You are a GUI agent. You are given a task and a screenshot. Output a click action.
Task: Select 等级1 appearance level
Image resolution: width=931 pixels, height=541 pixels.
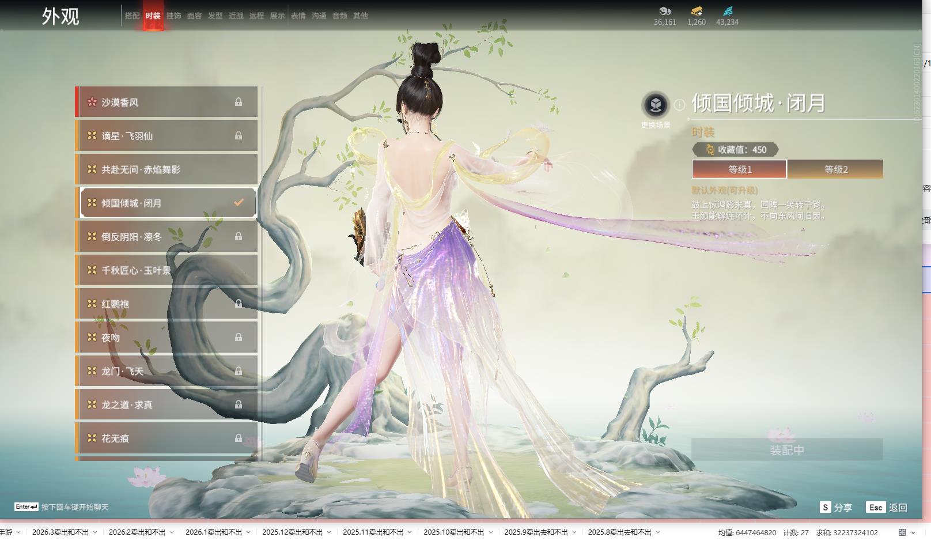(x=739, y=169)
